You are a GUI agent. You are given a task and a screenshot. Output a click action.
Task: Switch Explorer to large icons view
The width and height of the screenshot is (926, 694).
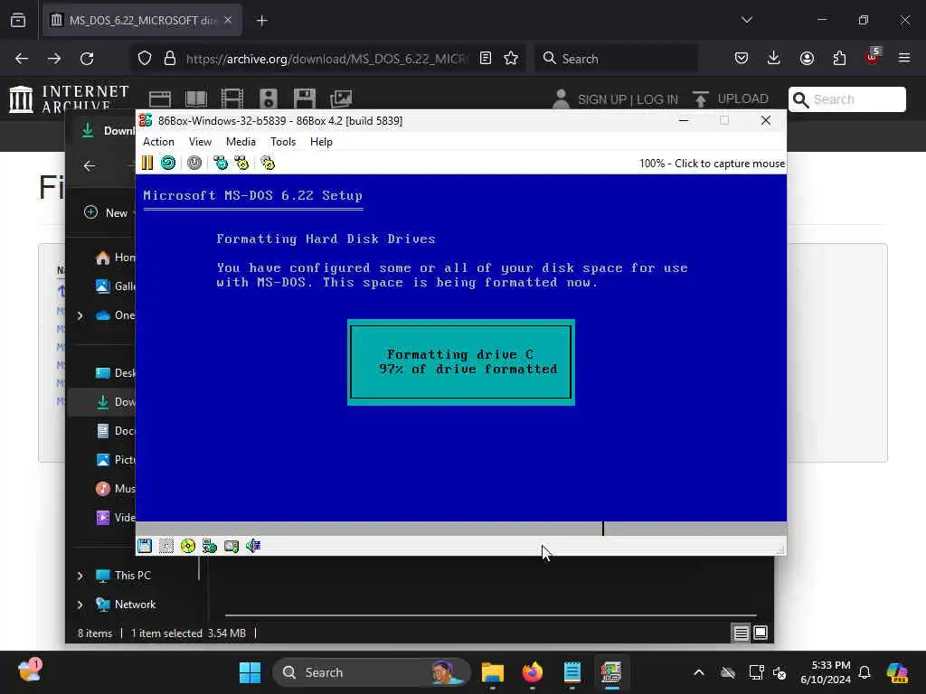coord(761,633)
